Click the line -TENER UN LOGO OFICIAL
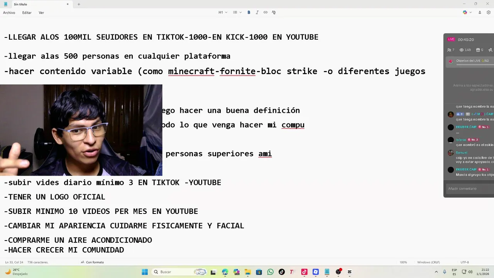Viewport: 494px width, 278px height. point(54,197)
